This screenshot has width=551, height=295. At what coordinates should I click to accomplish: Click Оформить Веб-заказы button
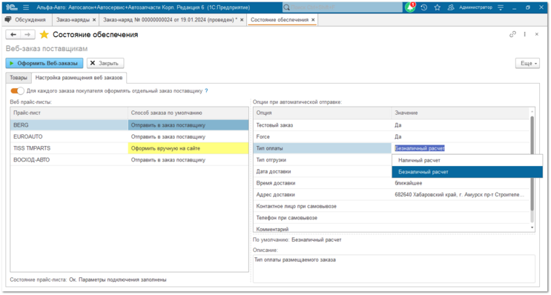[x=44, y=63]
